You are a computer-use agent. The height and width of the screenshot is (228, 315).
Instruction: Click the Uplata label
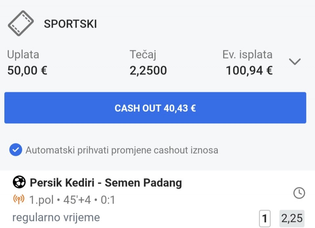point(23,54)
